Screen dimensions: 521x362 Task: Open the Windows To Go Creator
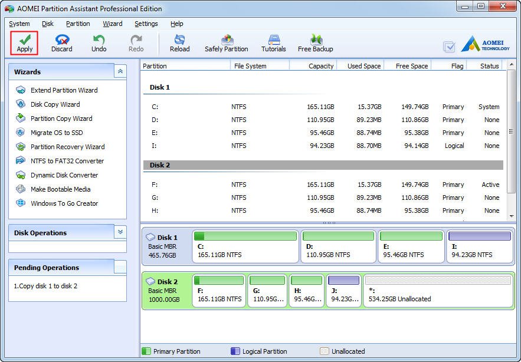tap(64, 203)
